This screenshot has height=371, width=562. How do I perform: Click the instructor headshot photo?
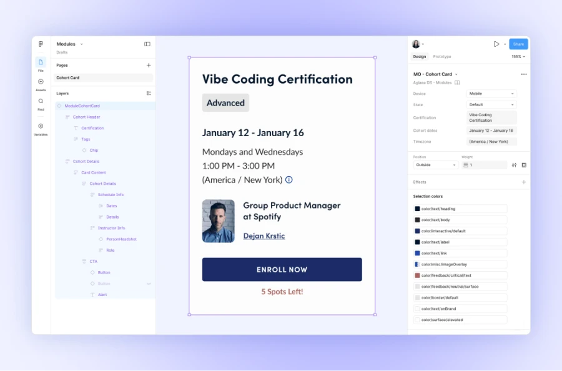pyautogui.click(x=219, y=221)
